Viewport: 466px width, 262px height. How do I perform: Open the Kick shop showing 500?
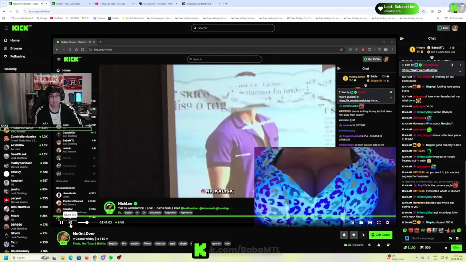click(425, 248)
